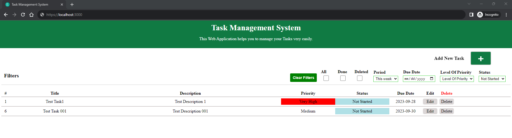Open the Status dropdown showing Not Started
This screenshot has width=512, height=138.
pos(492,79)
